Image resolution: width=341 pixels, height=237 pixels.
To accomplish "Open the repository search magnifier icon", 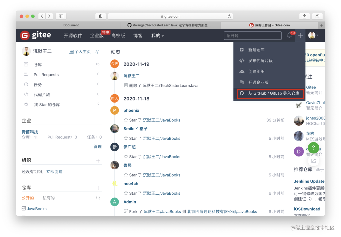I will (98, 198).
